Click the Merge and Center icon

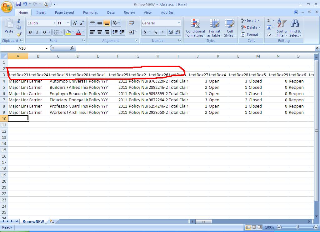(x=131, y=32)
